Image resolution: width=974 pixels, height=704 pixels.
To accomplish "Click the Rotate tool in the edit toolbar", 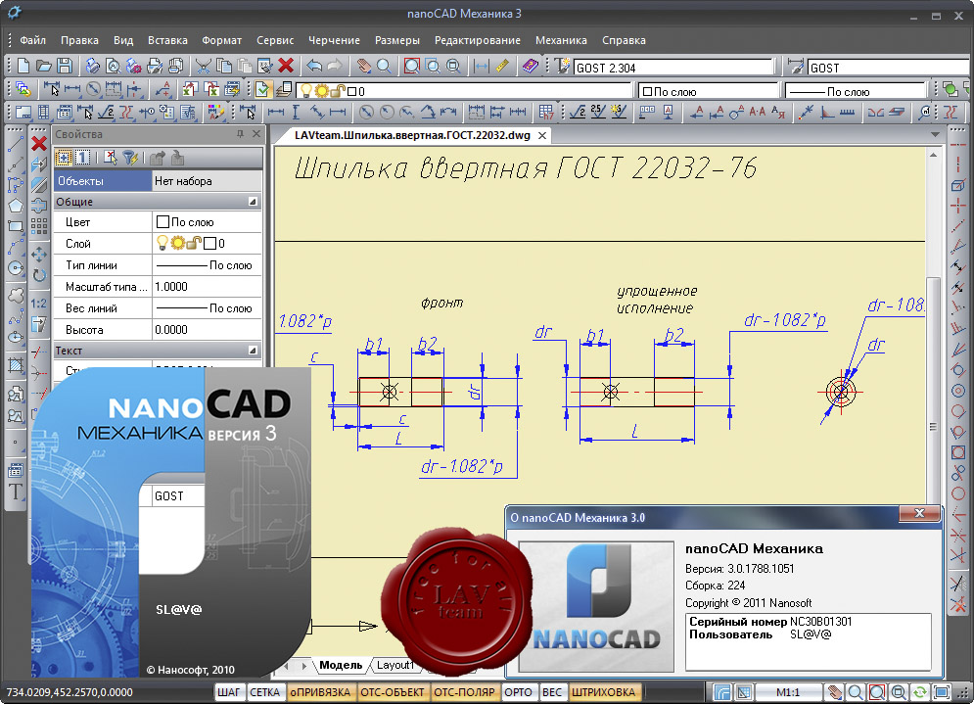I will tap(39, 275).
